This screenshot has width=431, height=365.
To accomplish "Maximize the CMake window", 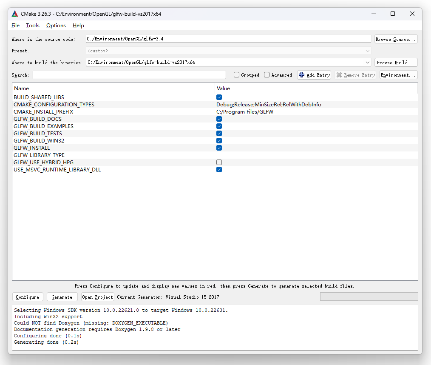I will tap(393, 14).
